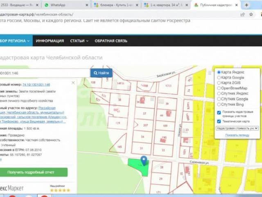Bookmark page with the star icon

tap(250, 14)
